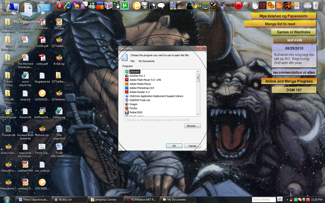The height and width of the screenshot is (203, 325).
Task: Open recommendation ni allen note
Action: pos(294,72)
